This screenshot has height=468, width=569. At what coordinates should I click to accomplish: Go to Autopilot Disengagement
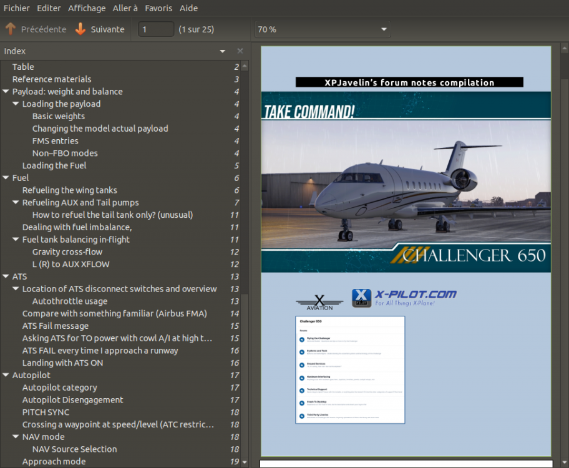(72, 400)
